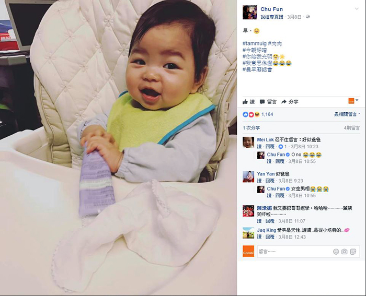View reactions via the emoji reaction icons
The height and width of the screenshot is (296, 366).
tap(251, 114)
